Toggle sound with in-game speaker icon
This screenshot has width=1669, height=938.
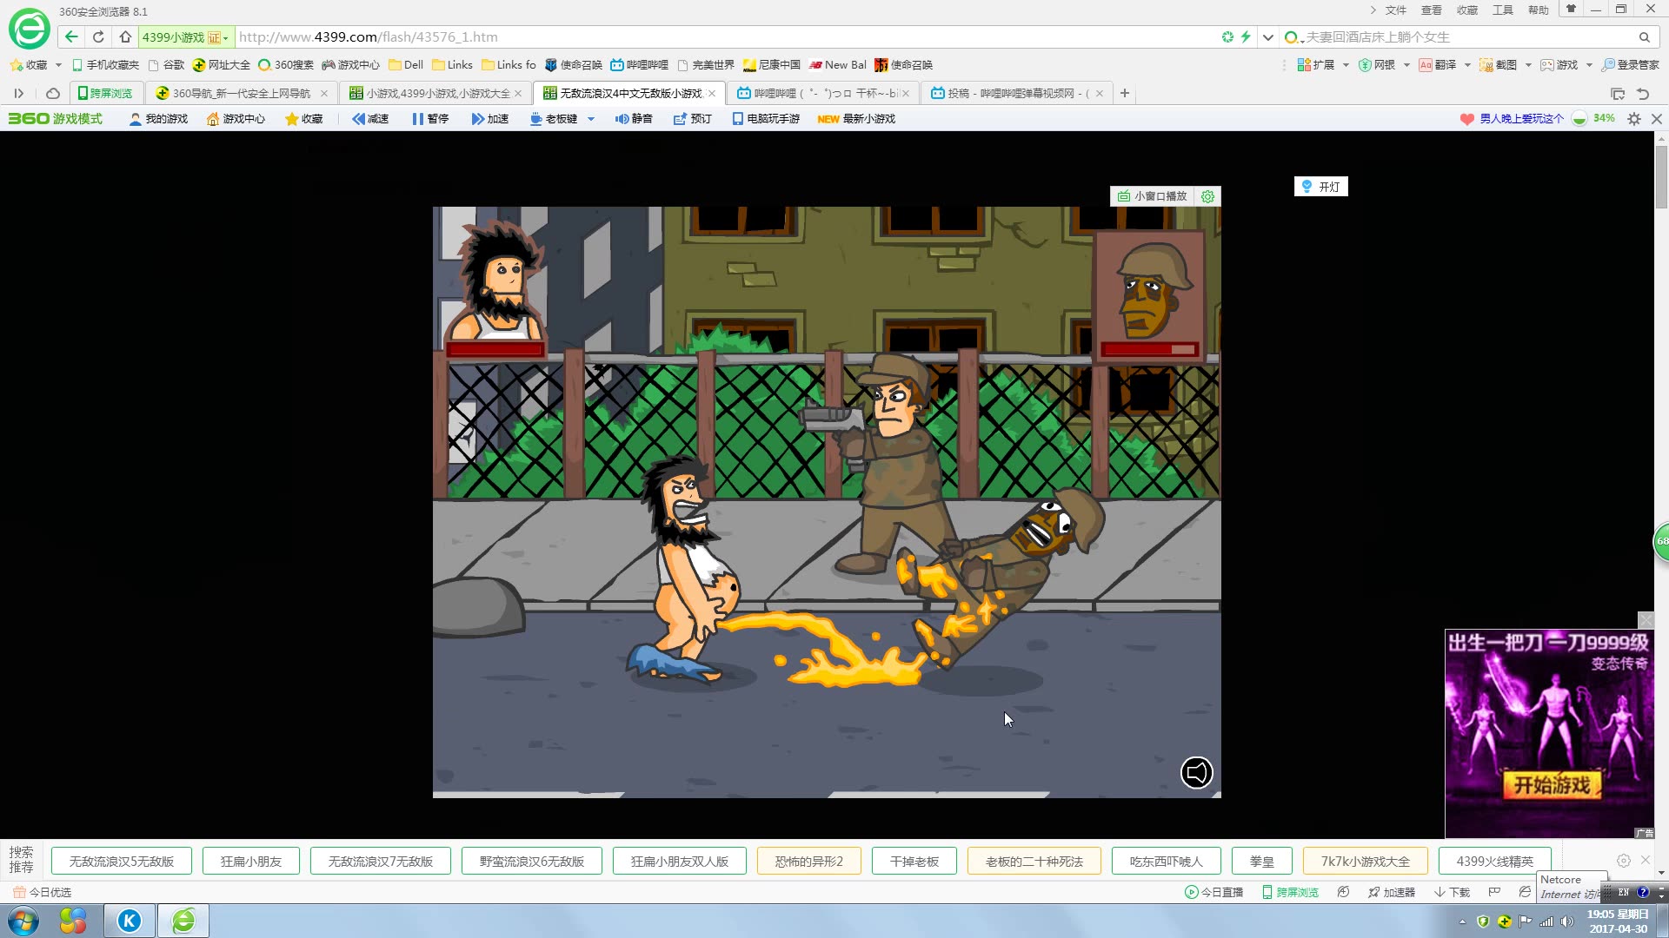pyautogui.click(x=1197, y=772)
